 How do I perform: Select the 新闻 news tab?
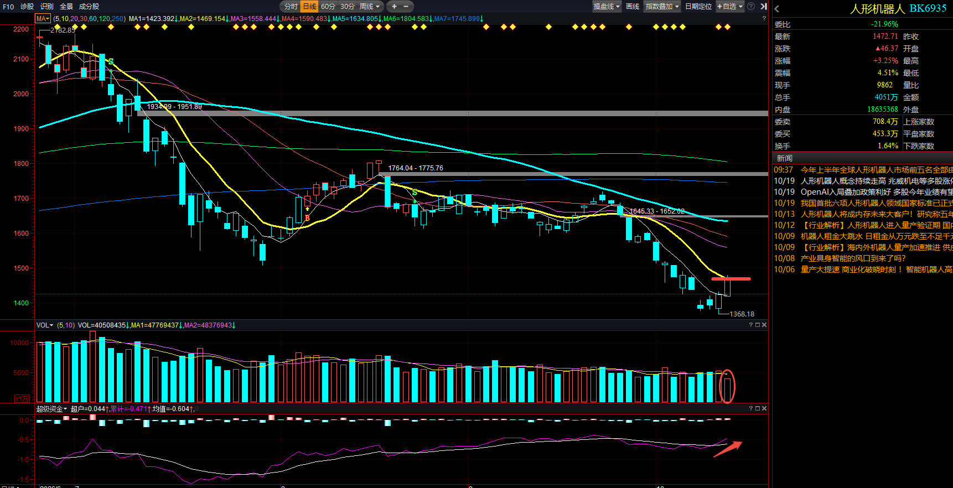785,158
